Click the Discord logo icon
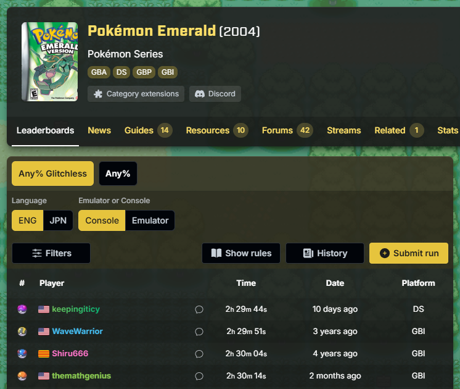 pyautogui.click(x=200, y=94)
